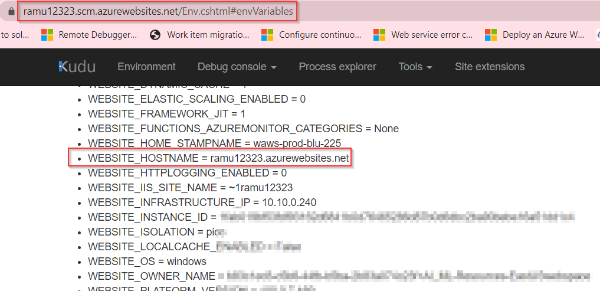Viewport: 600px width, 291px height.
Task: Select WEBSITE_INFRASTRUCTURE_IP = 10.10.0.240 line
Action: [x=202, y=202]
